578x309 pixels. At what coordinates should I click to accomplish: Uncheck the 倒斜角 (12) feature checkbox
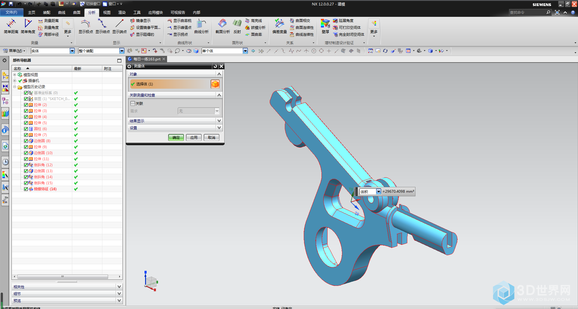(26, 165)
